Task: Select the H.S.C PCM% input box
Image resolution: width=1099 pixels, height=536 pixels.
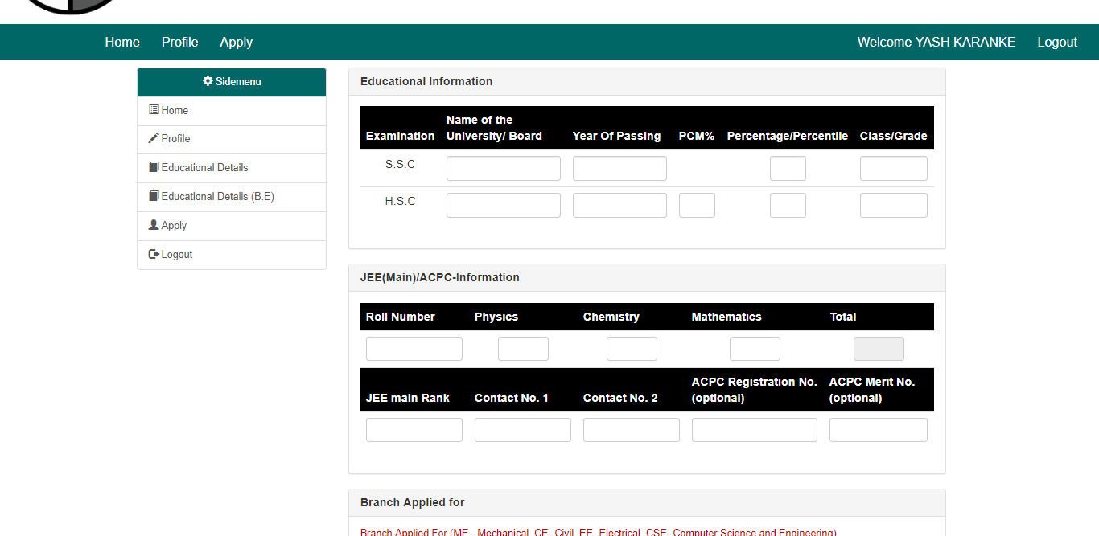Action: pyautogui.click(x=697, y=206)
